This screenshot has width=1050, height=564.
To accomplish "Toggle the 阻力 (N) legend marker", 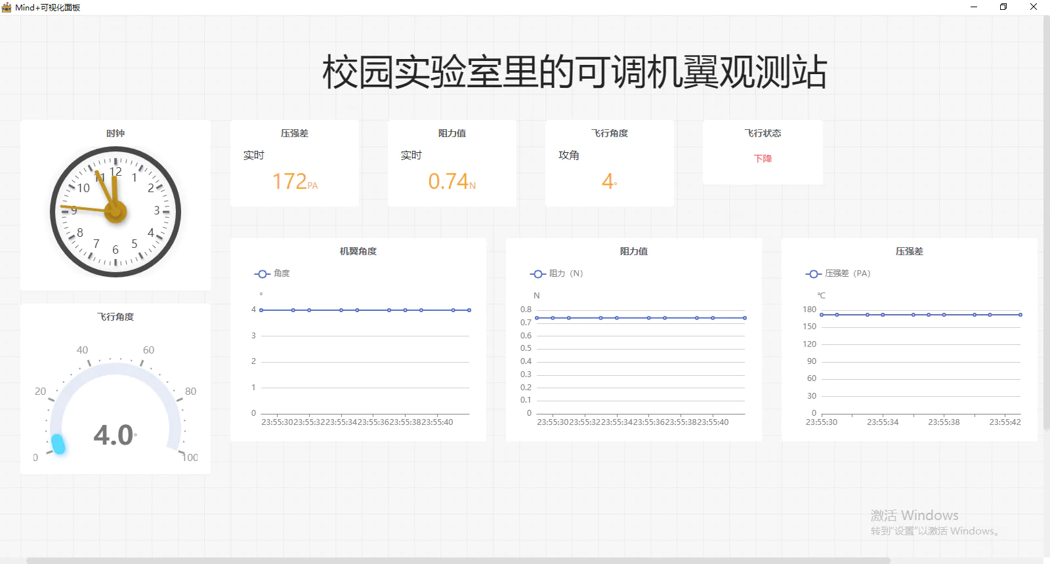I will 537,273.
